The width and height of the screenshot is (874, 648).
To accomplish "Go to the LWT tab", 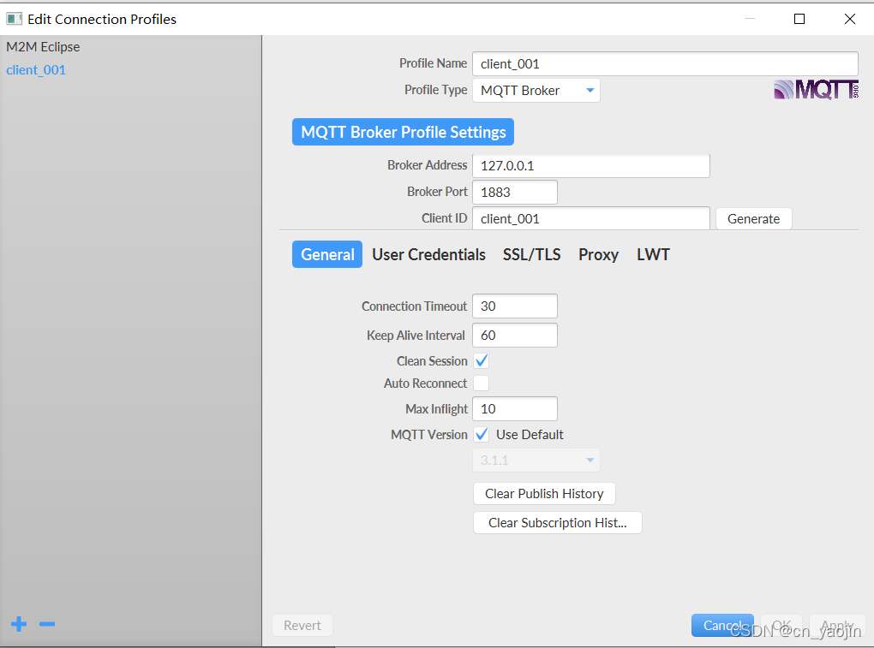I will 653,255.
